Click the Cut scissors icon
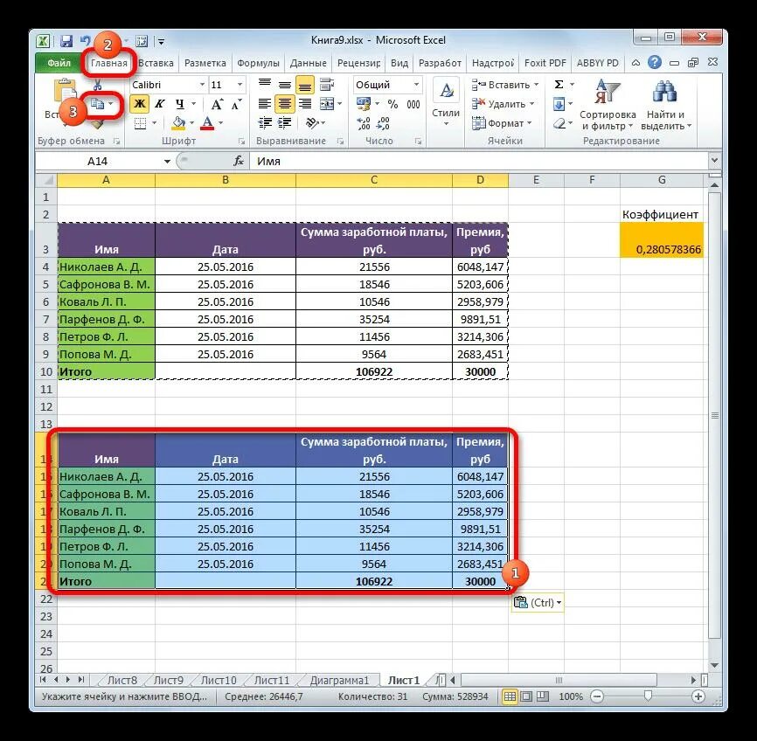This screenshot has width=757, height=741. point(98,85)
